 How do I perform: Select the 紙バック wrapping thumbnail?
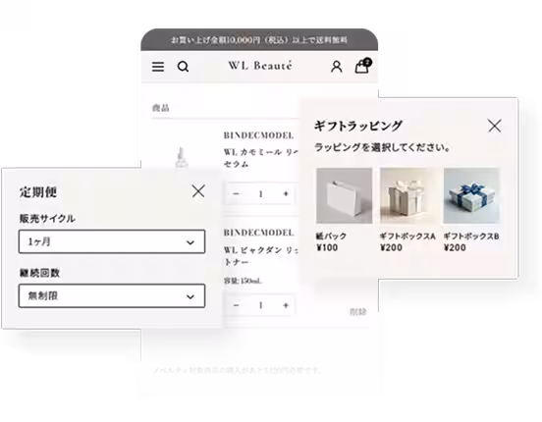click(345, 195)
